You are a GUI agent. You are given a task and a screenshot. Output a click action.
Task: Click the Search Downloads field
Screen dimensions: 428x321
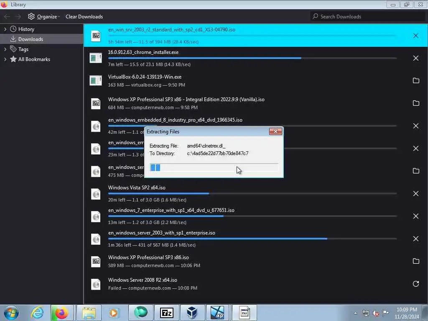coord(367,17)
